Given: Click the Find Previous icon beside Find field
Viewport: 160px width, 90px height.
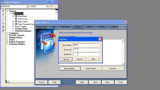Looking at the screenshot, I should (x=51, y=6).
